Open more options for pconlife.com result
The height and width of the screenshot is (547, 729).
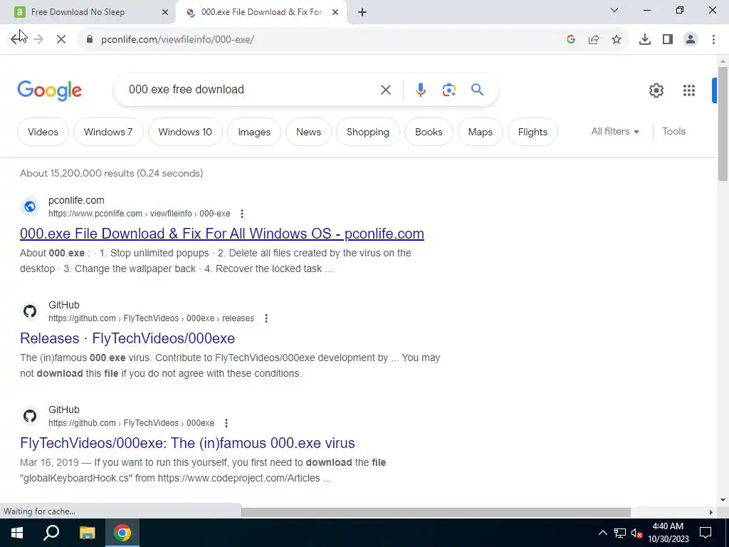click(x=242, y=214)
